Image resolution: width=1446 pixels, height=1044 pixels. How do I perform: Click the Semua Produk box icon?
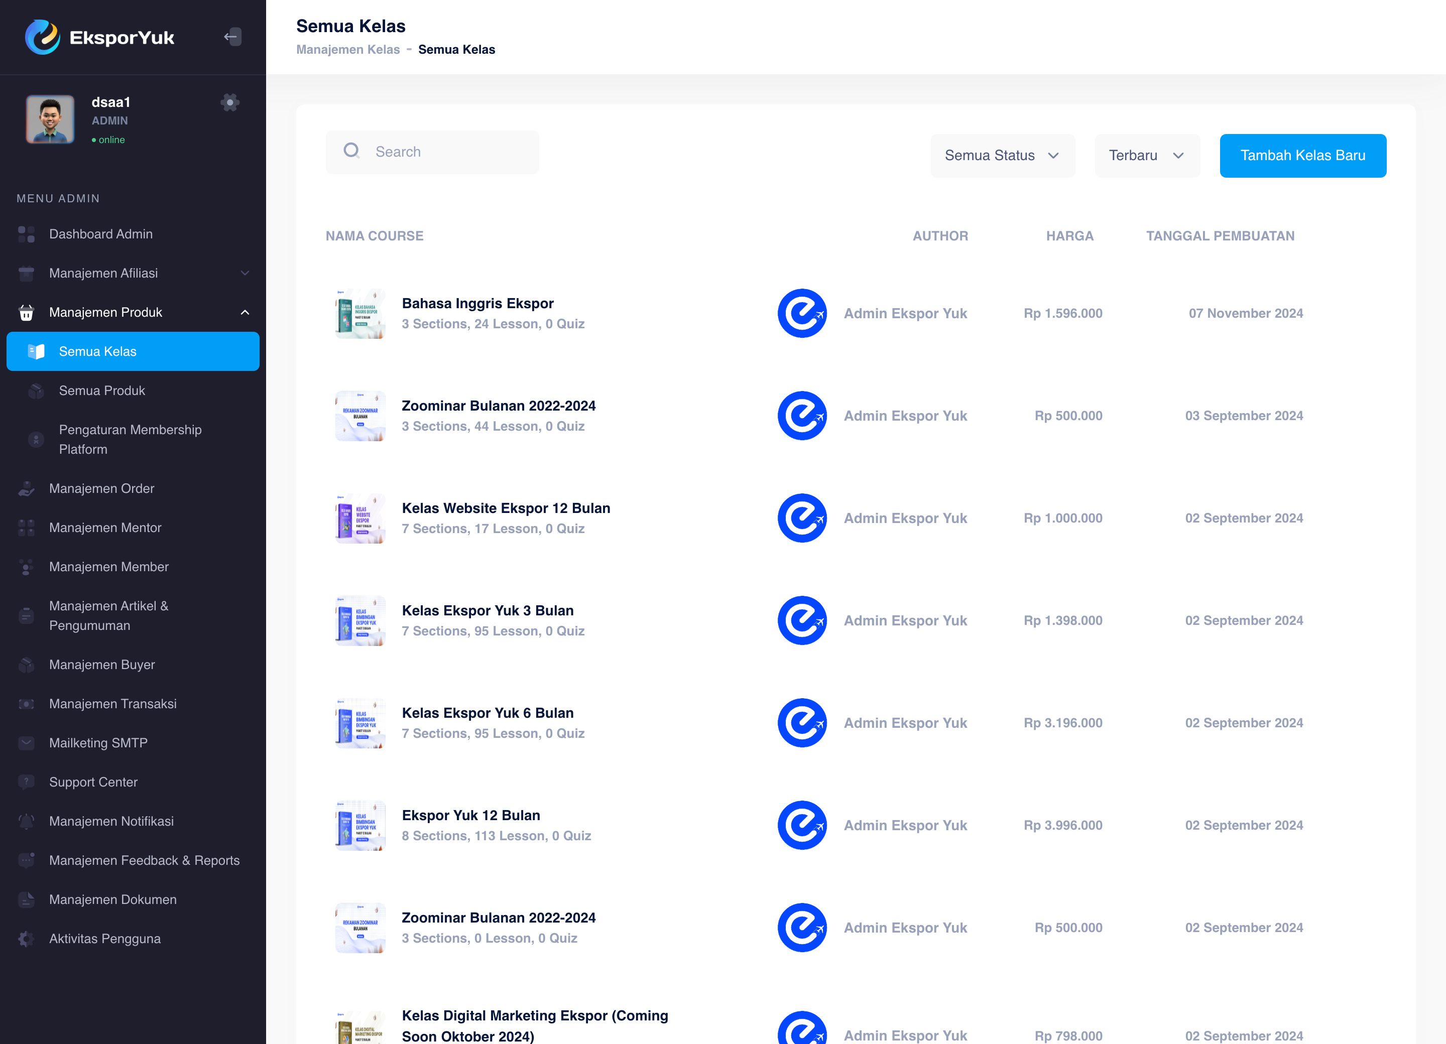point(36,390)
